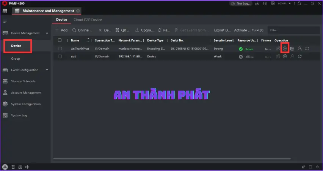Open the admin account dropdown

pyautogui.click(x=284, y=3)
